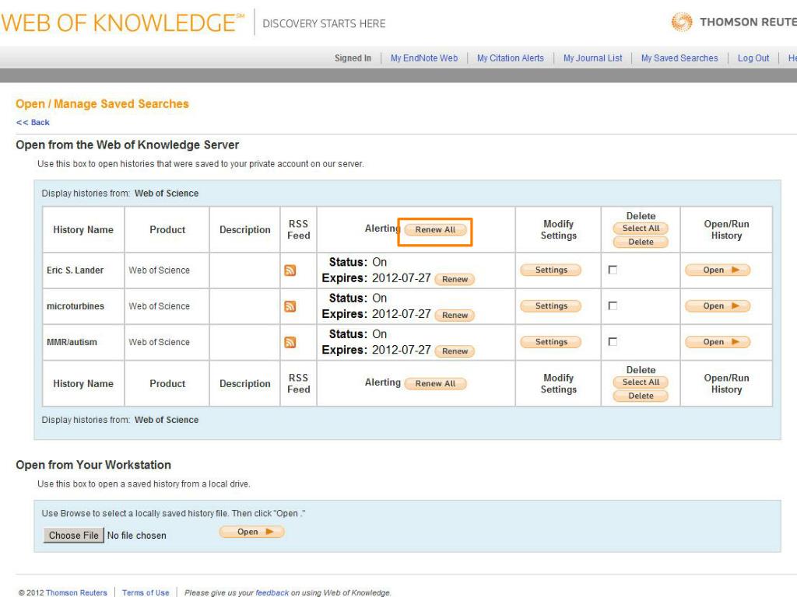Open Terms of Use link

click(x=146, y=592)
